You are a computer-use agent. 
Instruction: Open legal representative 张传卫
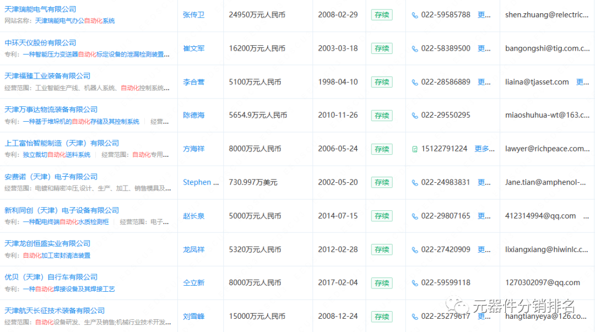[193, 15]
